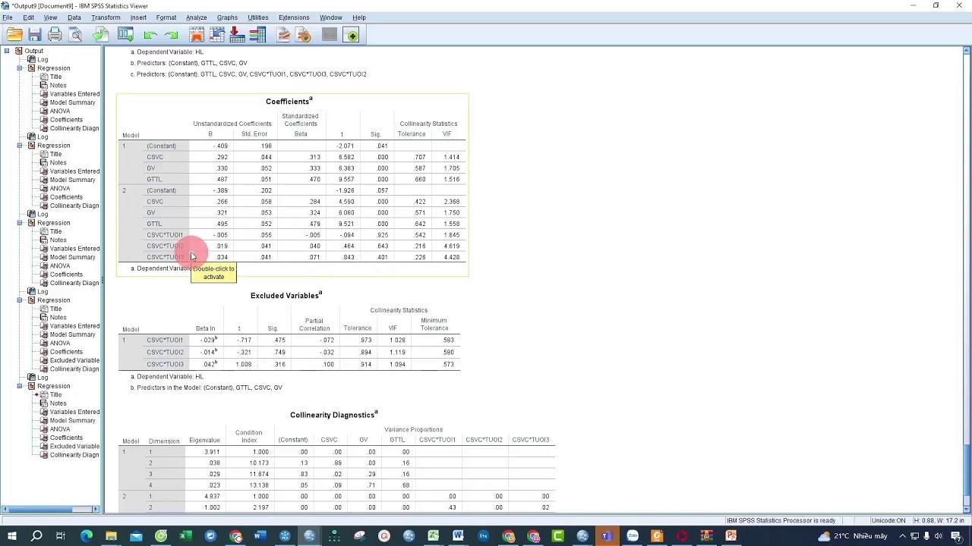Screen dimensions: 972x546
Task: Open Microsoft Teams from taskbar
Action: [x=607, y=536]
